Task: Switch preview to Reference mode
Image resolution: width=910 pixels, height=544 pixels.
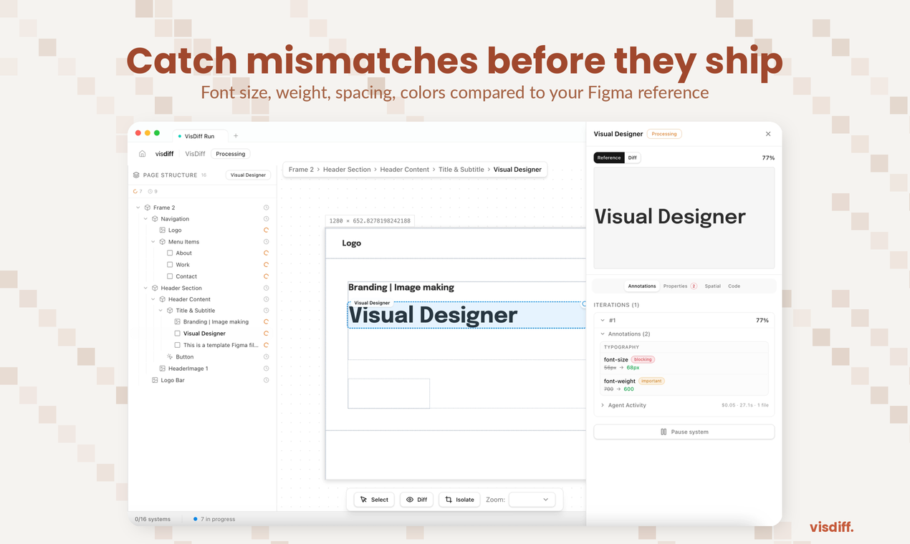Action: [609, 157]
